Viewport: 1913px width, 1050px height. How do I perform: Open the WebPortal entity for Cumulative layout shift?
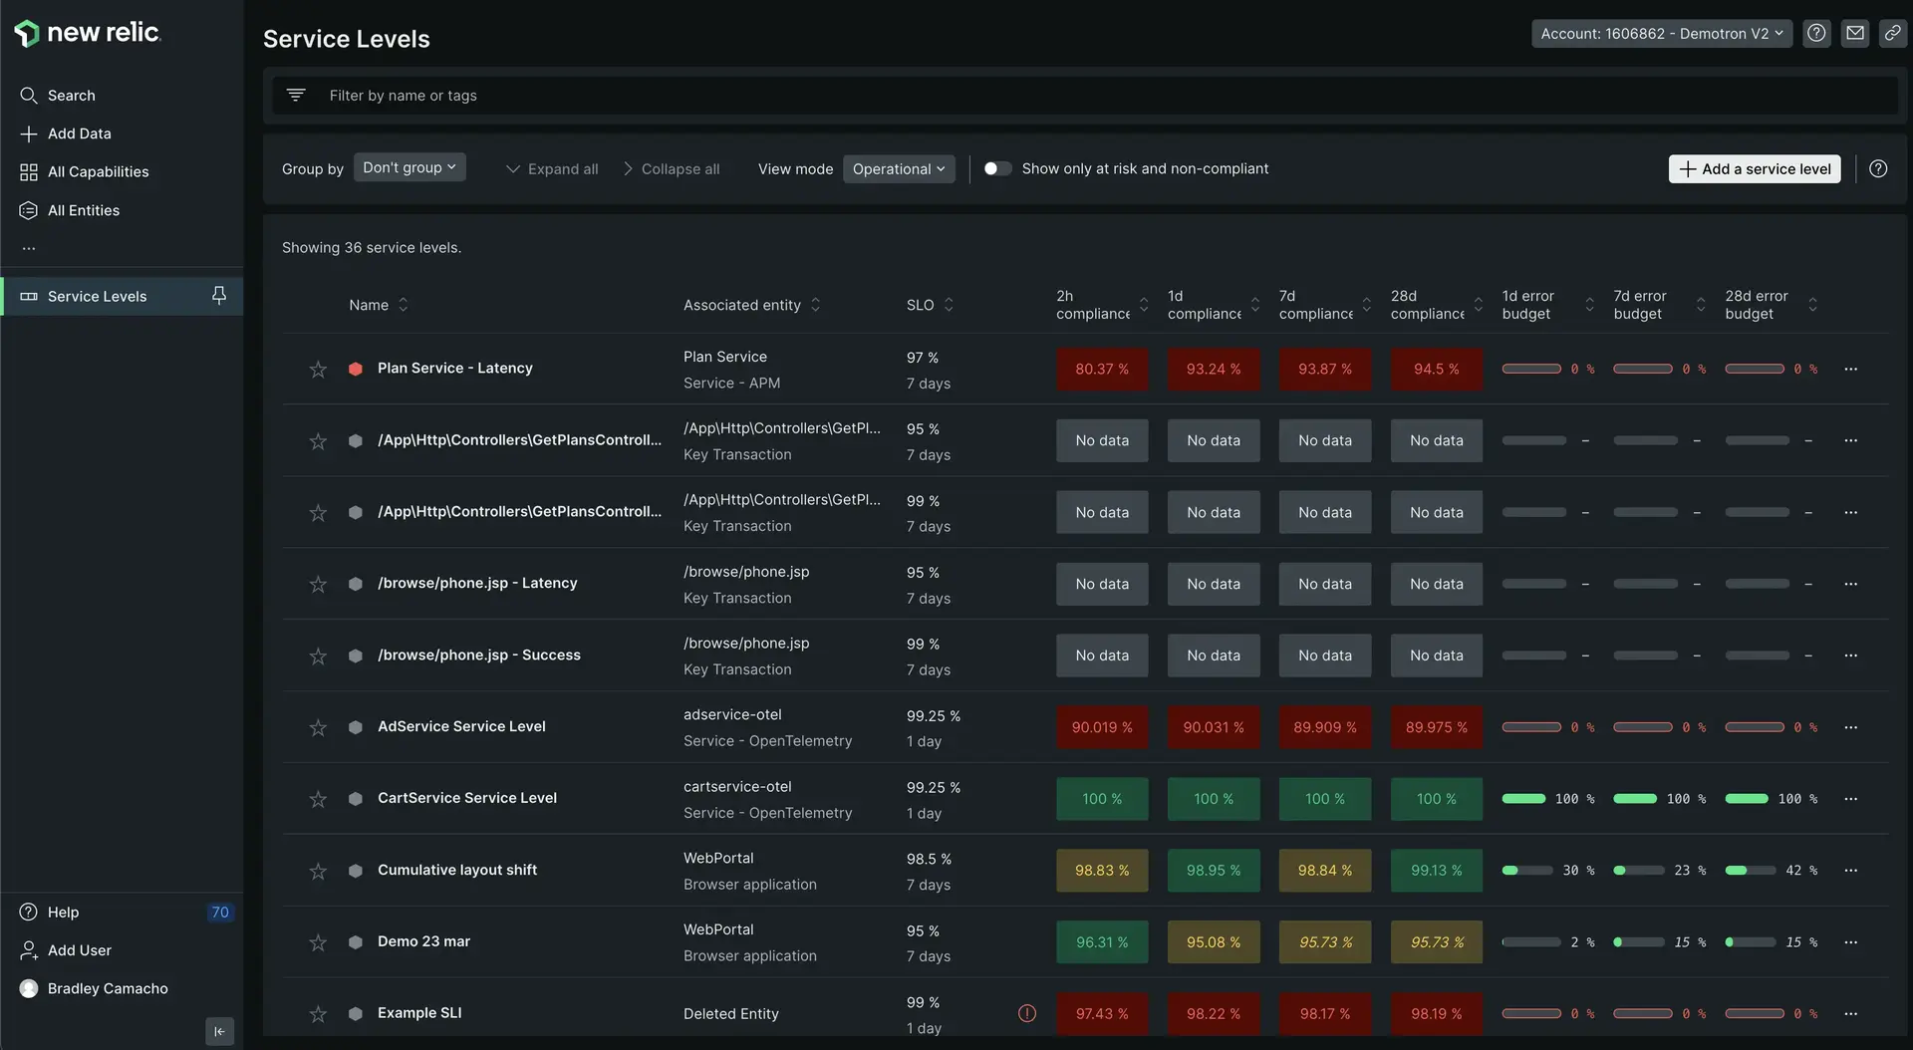[x=718, y=858]
